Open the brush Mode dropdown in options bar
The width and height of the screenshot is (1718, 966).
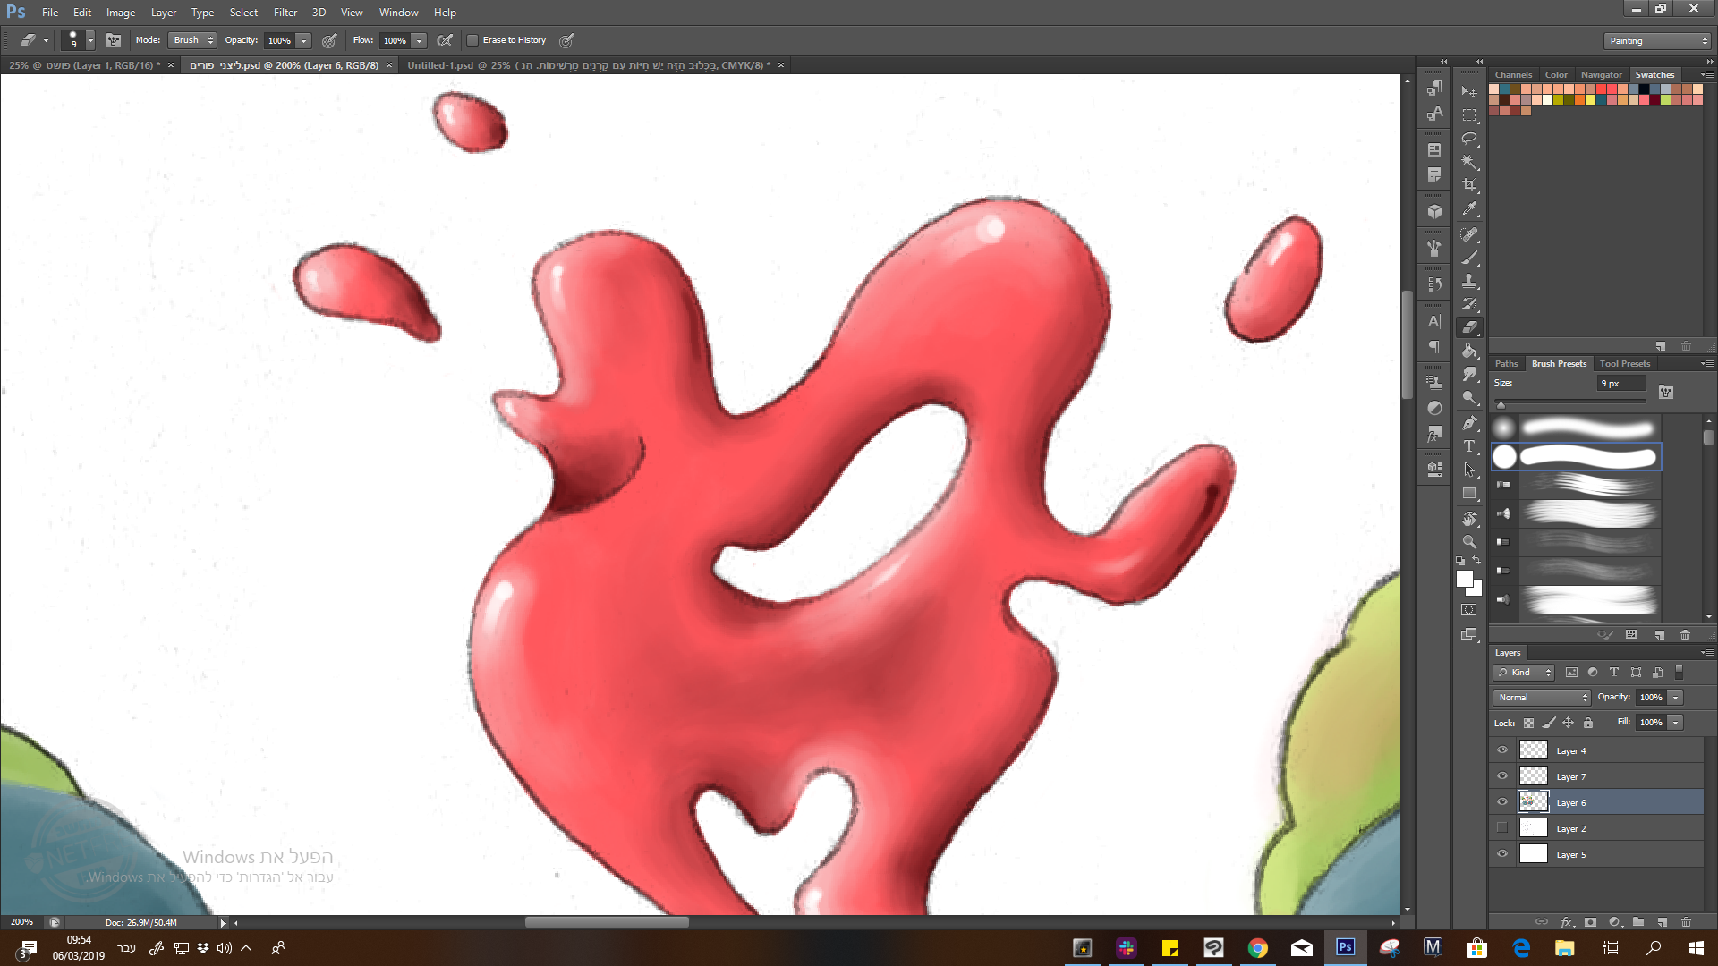click(191, 39)
